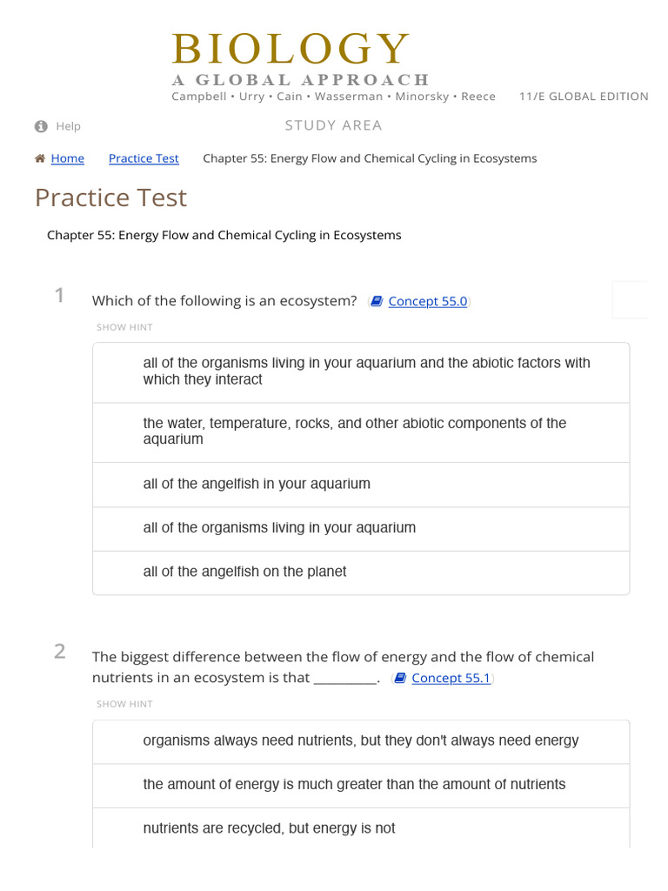Open the Practice Test breadcrumb link
Image resolution: width=668 pixels, height=891 pixels.
[144, 158]
